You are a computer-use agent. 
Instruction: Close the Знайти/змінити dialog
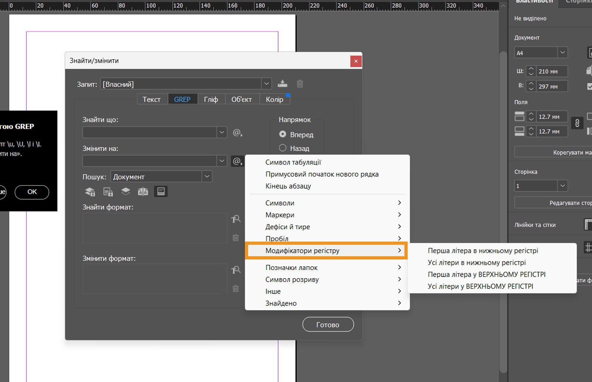356,61
